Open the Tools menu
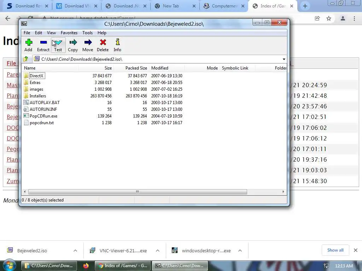362x271 pixels. point(88,33)
